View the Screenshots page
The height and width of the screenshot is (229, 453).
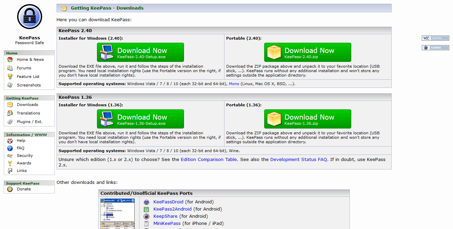point(29,85)
